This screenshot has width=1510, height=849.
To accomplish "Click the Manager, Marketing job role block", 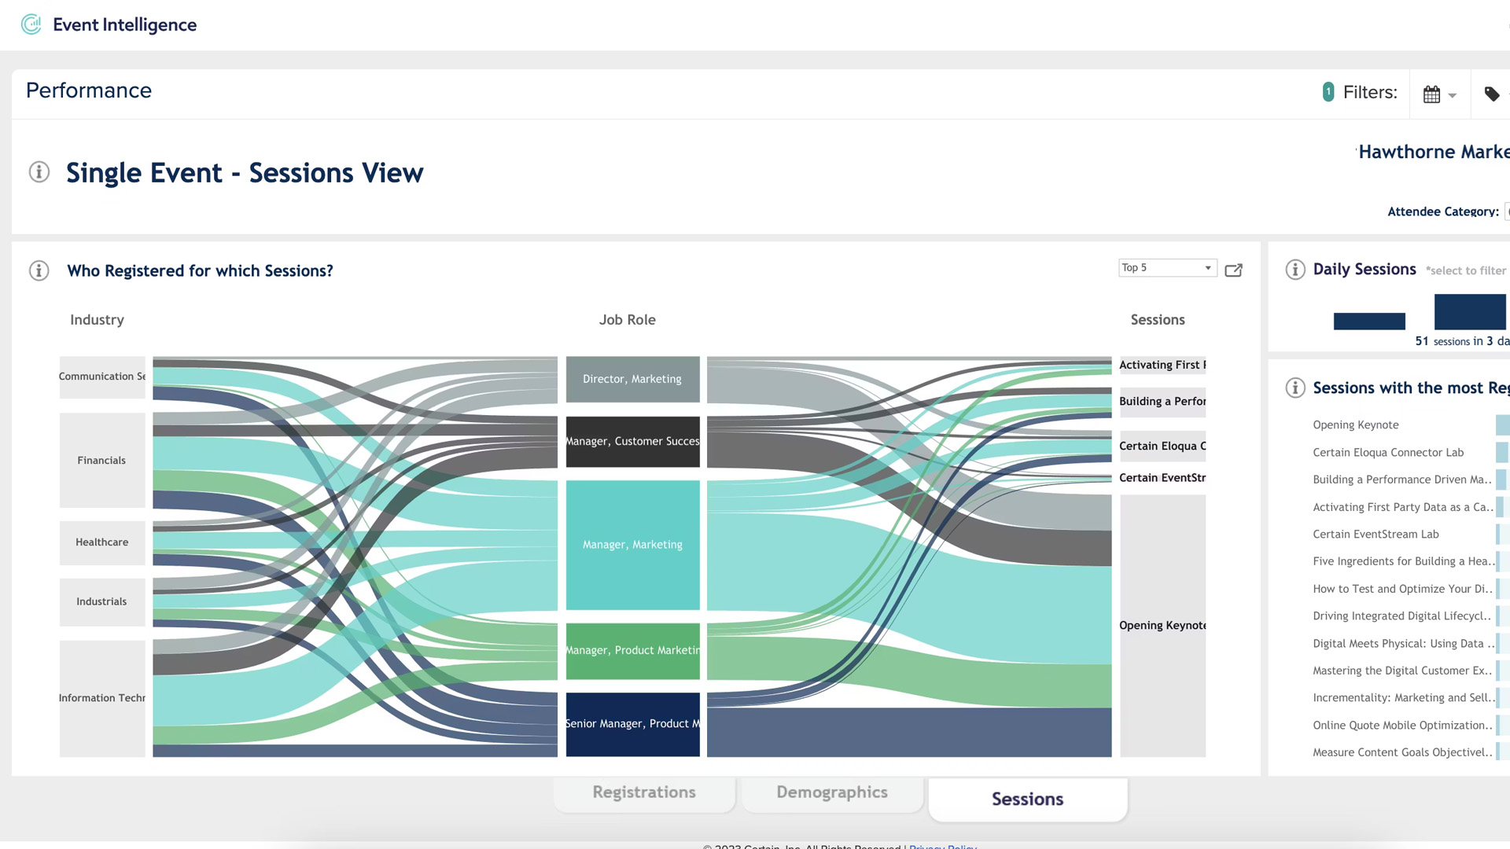I will coord(632,545).
